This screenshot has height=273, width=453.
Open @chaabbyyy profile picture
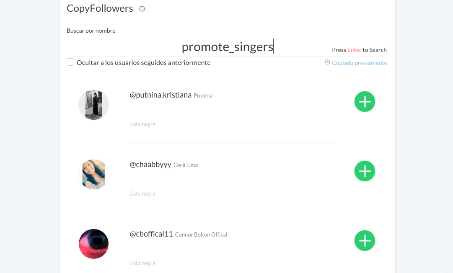tap(94, 174)
